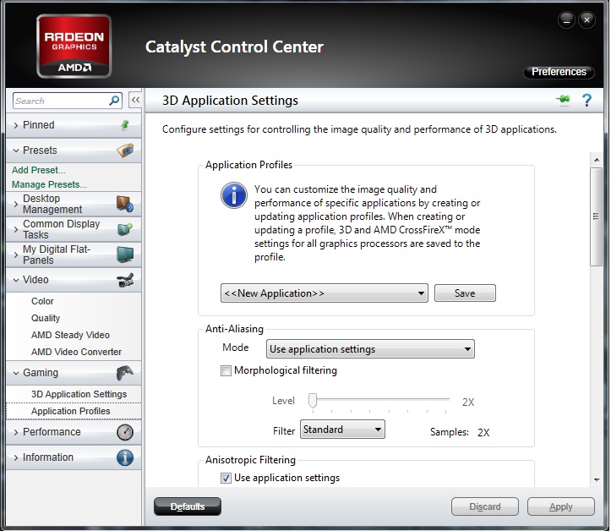Enable Morphological filtering checkbox
Screen dimensions: 611x531
(226, 370)
